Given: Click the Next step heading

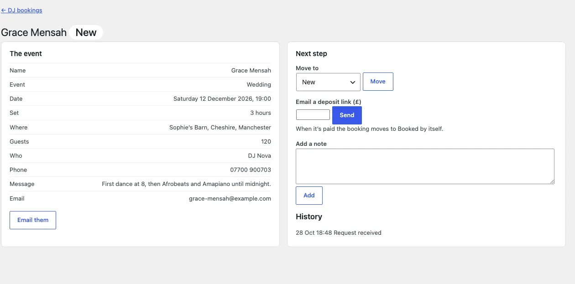Looking at the screenshot, I should tap(311, 54).
